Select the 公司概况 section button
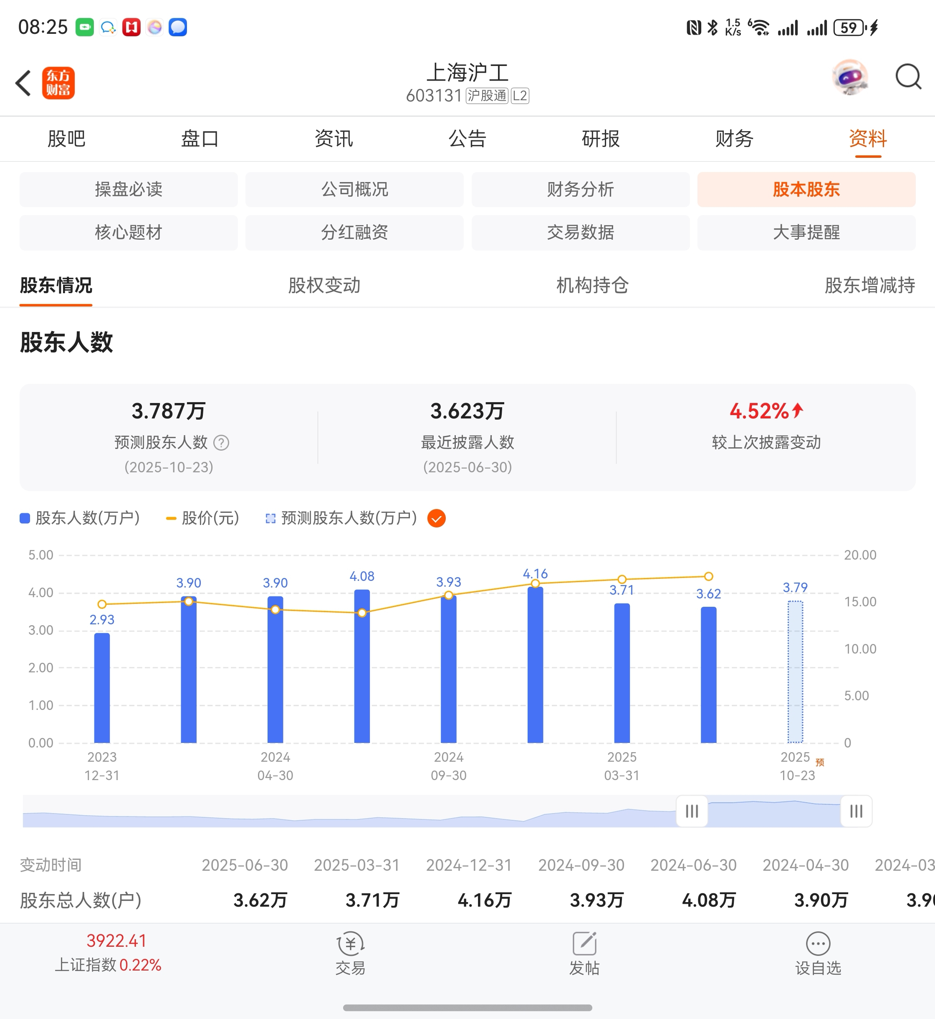The width and height of the screenshot is (935, 1019). coord(354,189)
